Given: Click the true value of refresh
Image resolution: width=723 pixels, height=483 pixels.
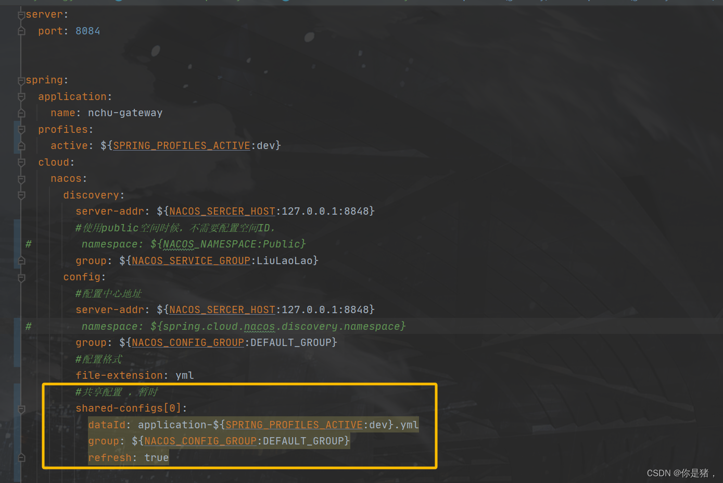Looking at the screenshot, I should [157, 458].
